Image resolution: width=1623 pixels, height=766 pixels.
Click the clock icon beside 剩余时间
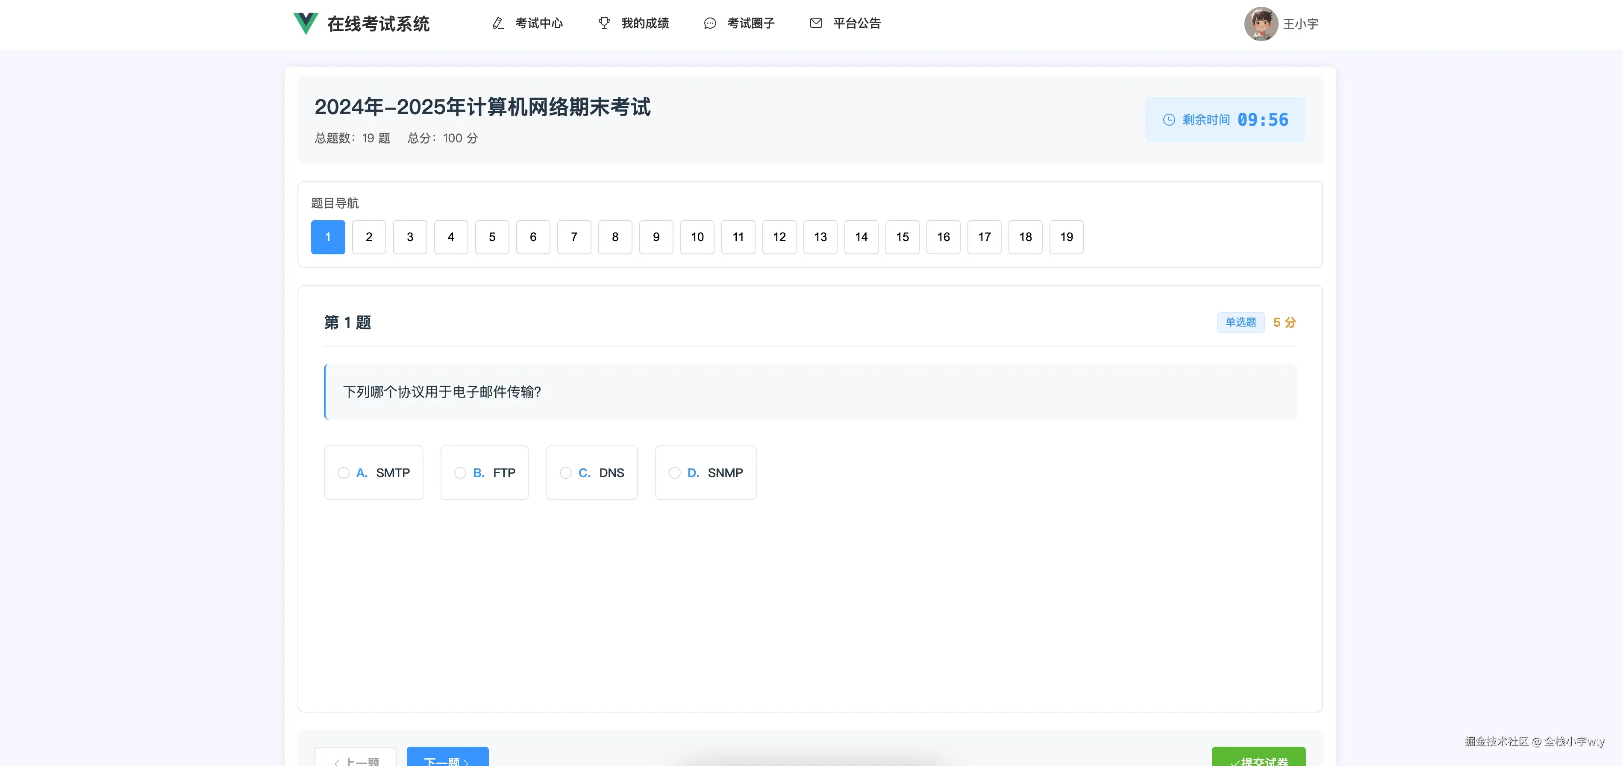(1169, 120)
